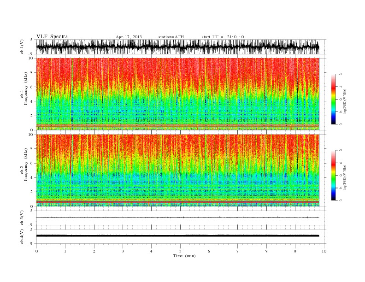Click the "-7" label on ch.2 color bar
Viewport: 365px width, 282px height.
tap(340, 200)
